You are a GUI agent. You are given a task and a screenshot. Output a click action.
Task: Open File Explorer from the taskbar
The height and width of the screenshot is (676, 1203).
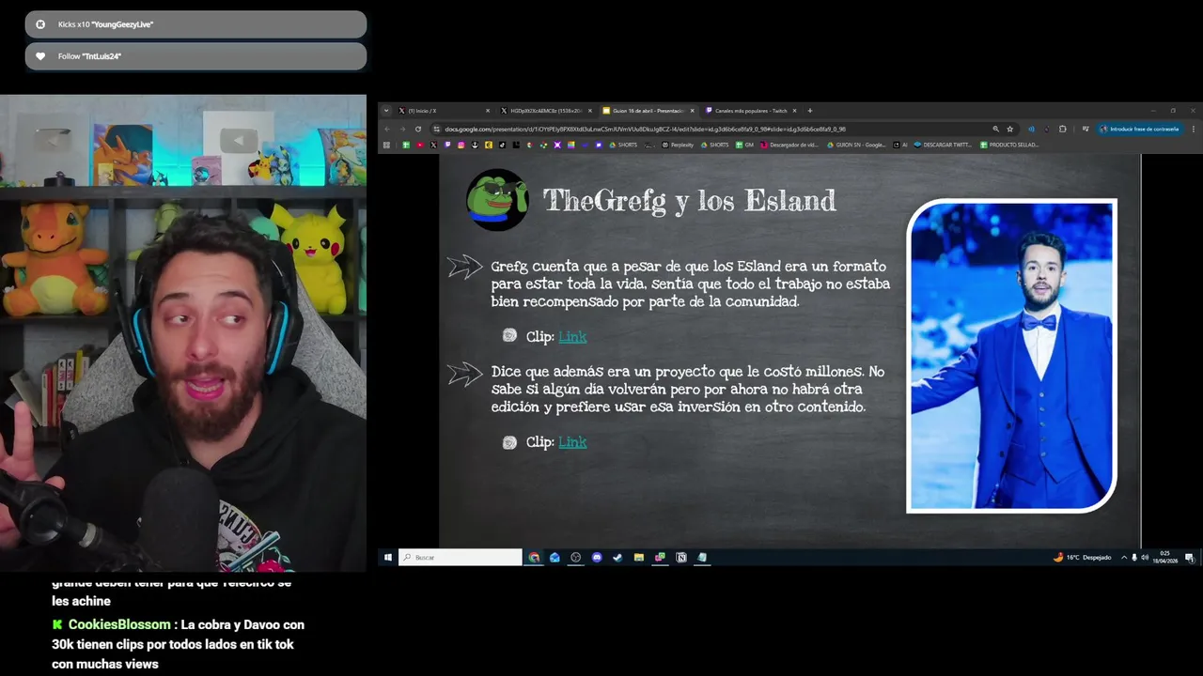(639, 558)
